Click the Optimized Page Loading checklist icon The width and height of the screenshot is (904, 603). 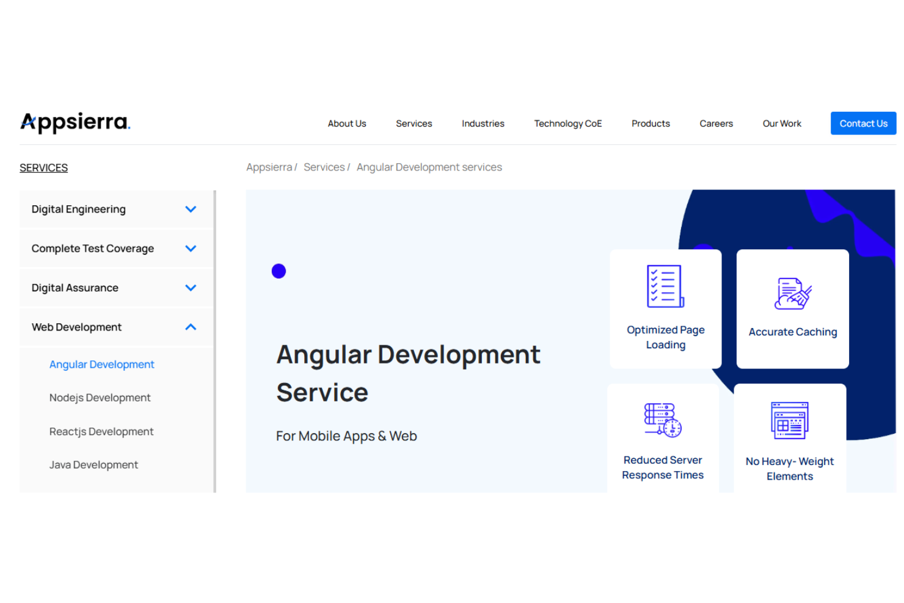665,285
